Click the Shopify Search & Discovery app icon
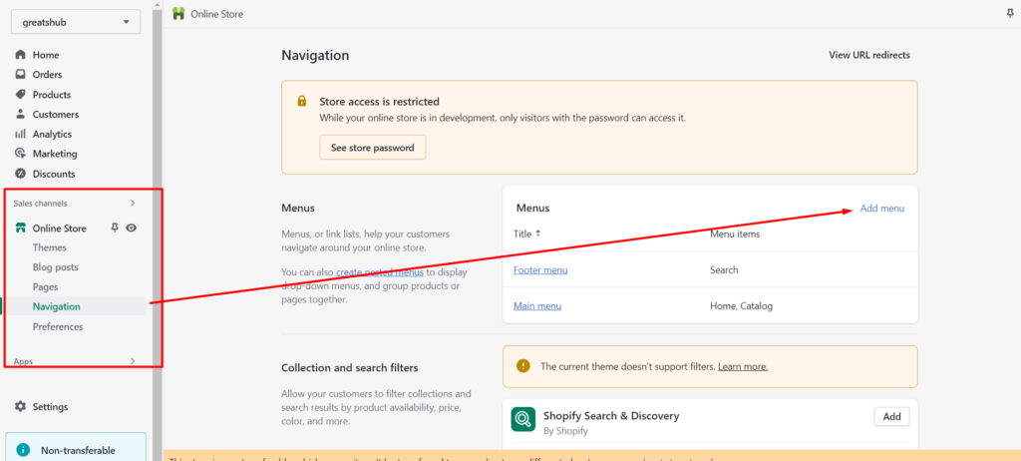Screen dimensions: 1021x461 (x=522, y=419)
